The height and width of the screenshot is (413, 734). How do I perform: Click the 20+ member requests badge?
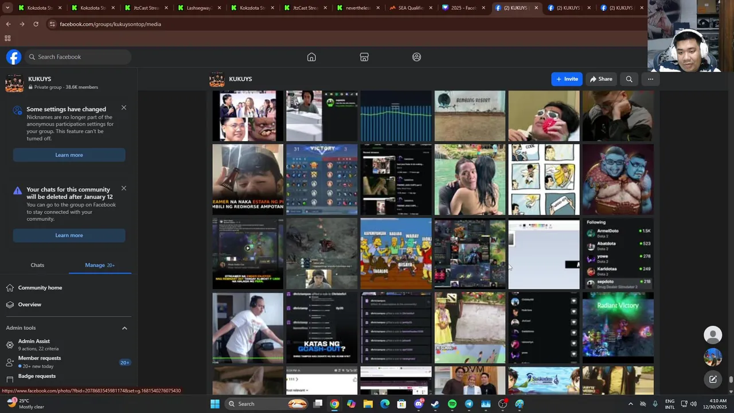[x=124, y=363]
